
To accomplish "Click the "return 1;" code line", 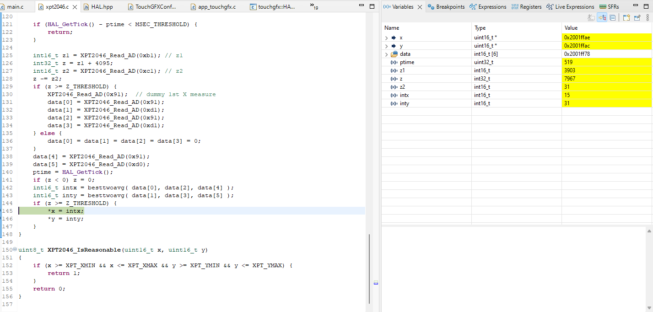I will coord(64,273).
